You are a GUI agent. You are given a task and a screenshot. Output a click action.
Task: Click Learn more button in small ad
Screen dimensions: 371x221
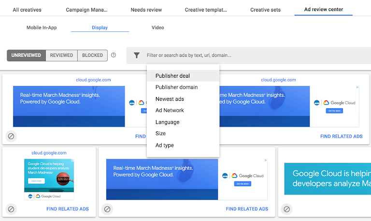[x=36, y=181]
